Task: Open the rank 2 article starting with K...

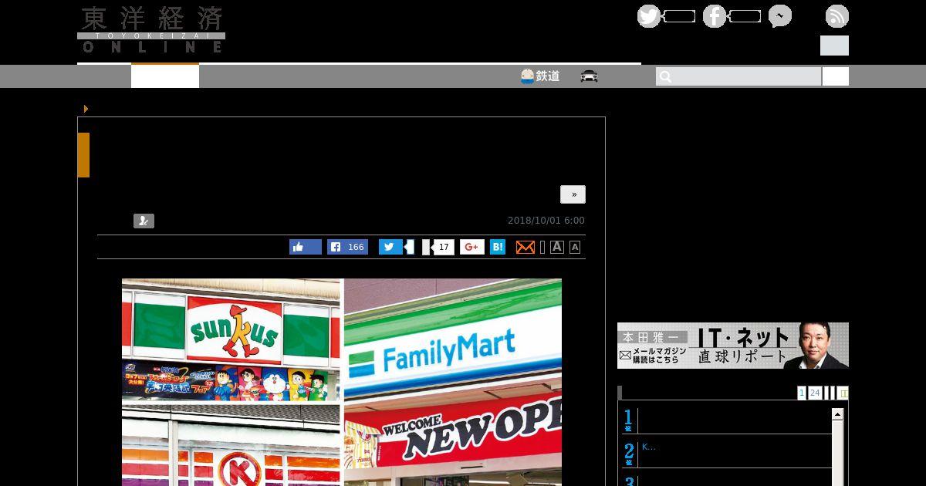Action: click(649, 447)
